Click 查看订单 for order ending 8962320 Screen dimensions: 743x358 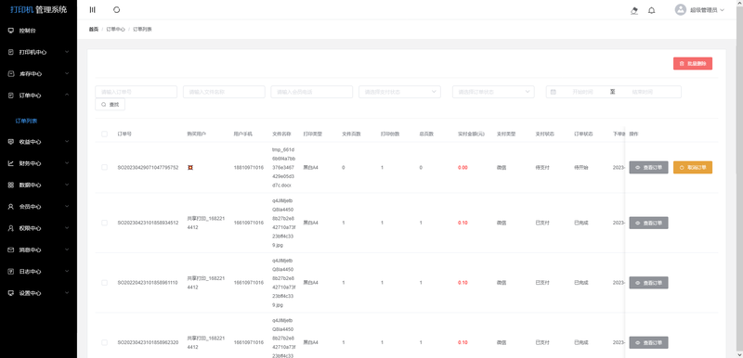[x=648, y=342]
